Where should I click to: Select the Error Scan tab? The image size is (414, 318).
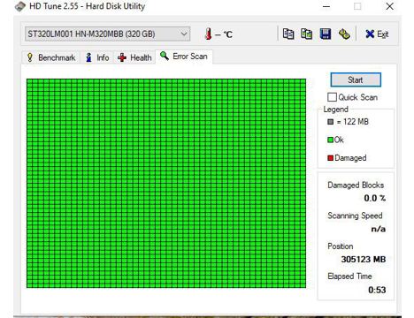click(x=184, y=57)
